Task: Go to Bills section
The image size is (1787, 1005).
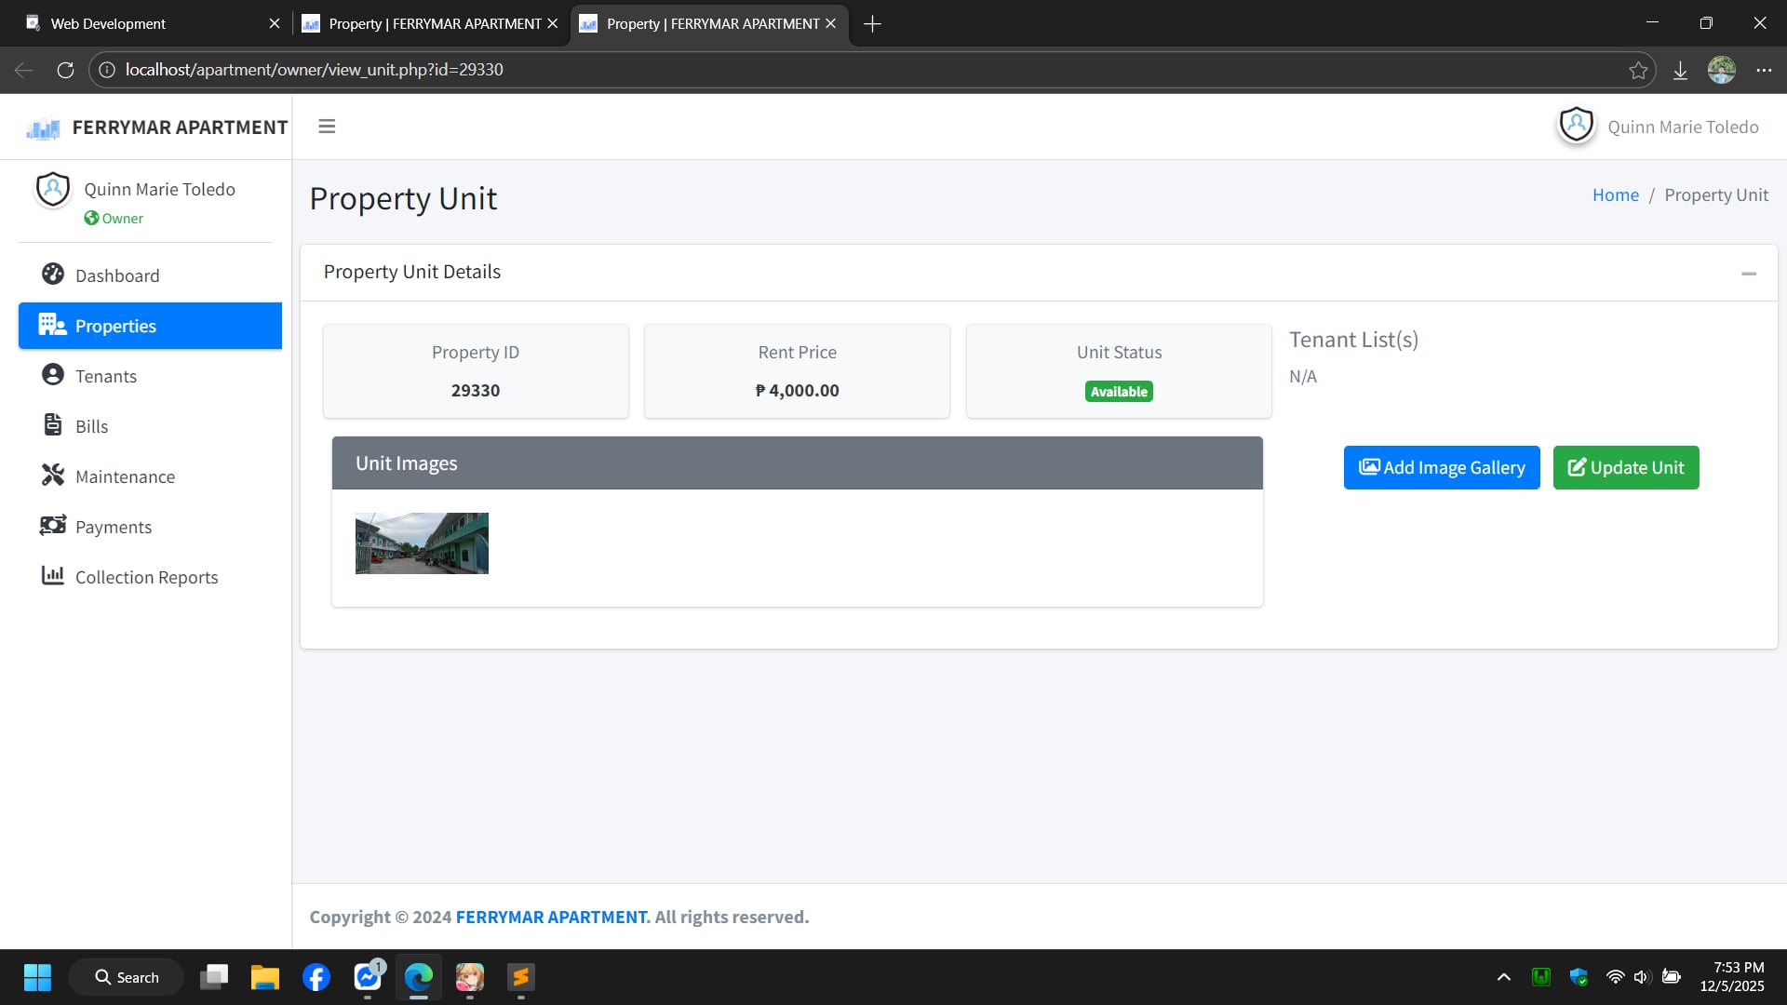Action: [x=91, y=426]
